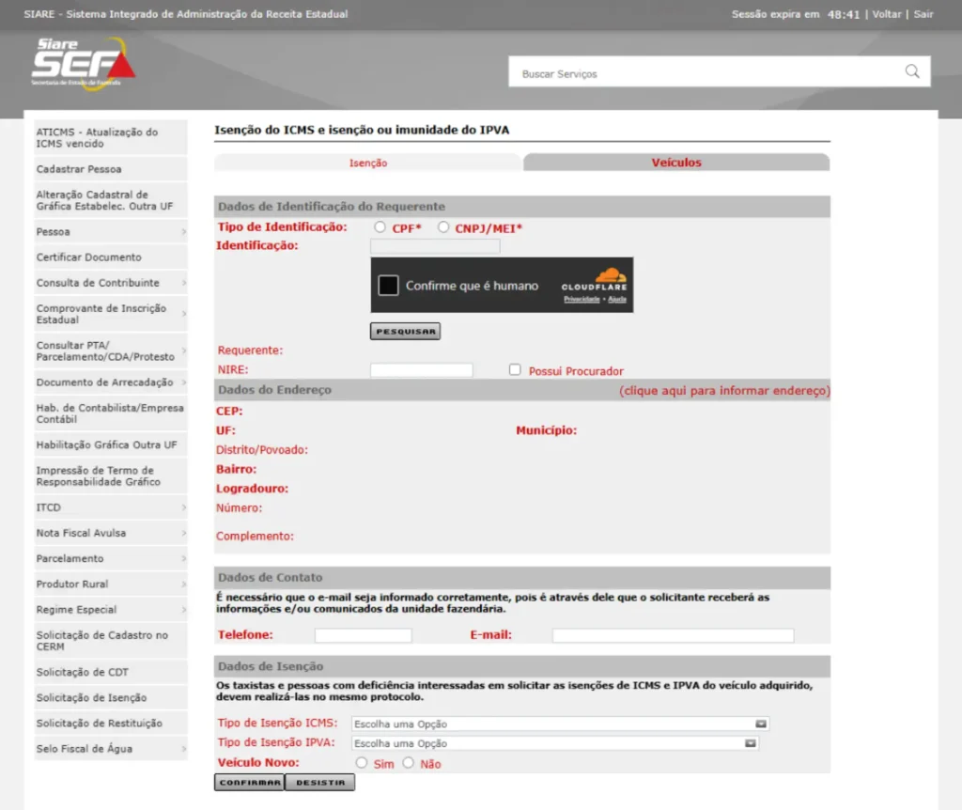This screenshot has width=962, height=810.
Task: Expand the ITCD sidebar menu
Action: 111,507
